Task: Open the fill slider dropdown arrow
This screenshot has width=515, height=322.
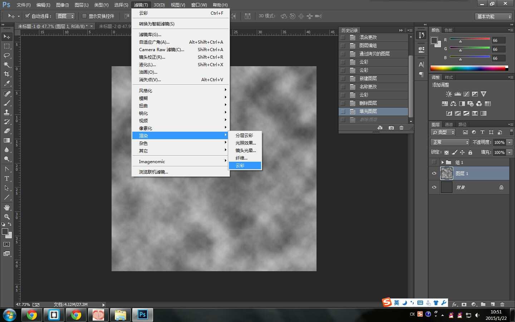Action: pos(510,152)
